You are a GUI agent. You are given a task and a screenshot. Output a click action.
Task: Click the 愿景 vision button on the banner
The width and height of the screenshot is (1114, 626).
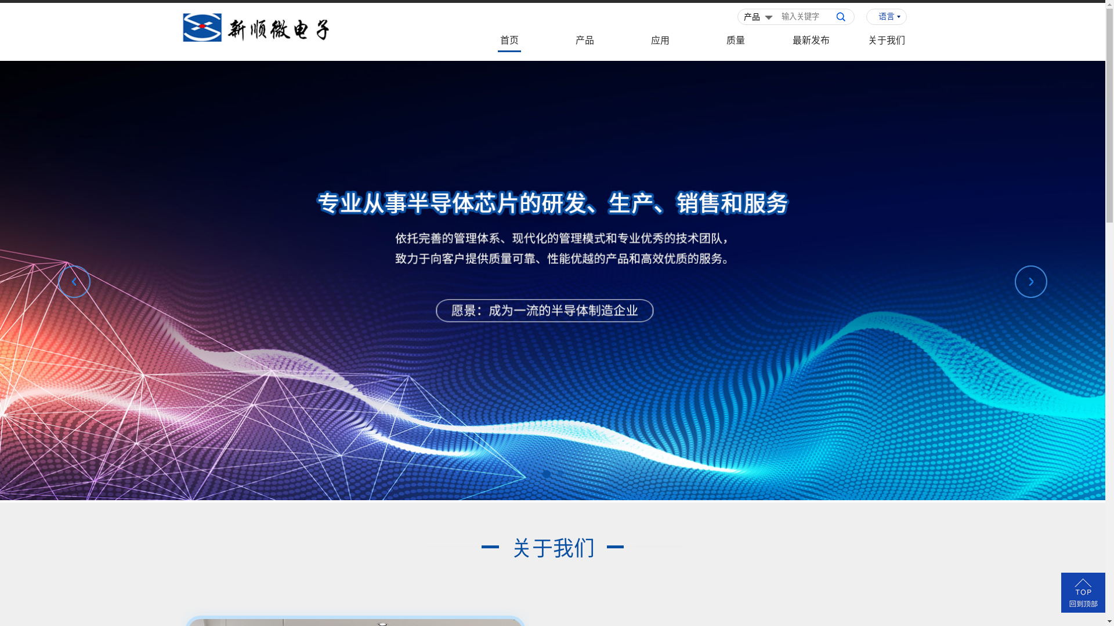coord(544,311)
